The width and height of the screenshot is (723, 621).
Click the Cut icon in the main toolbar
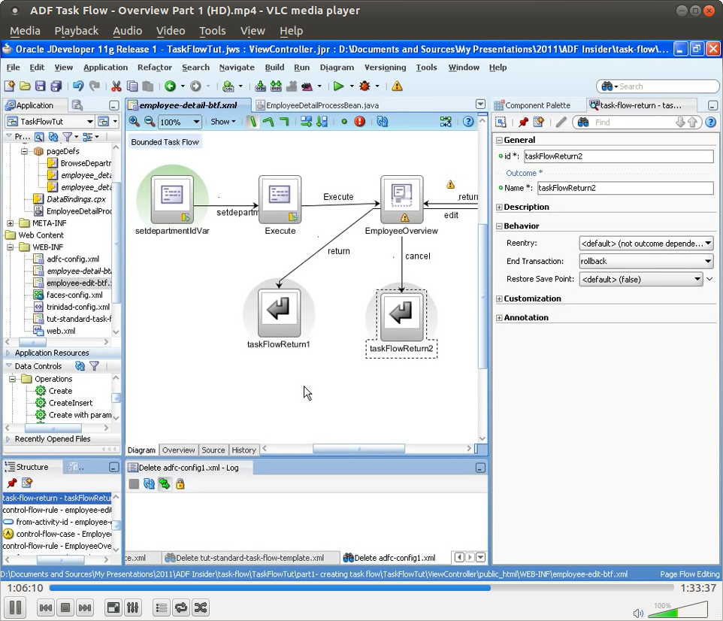116,86
